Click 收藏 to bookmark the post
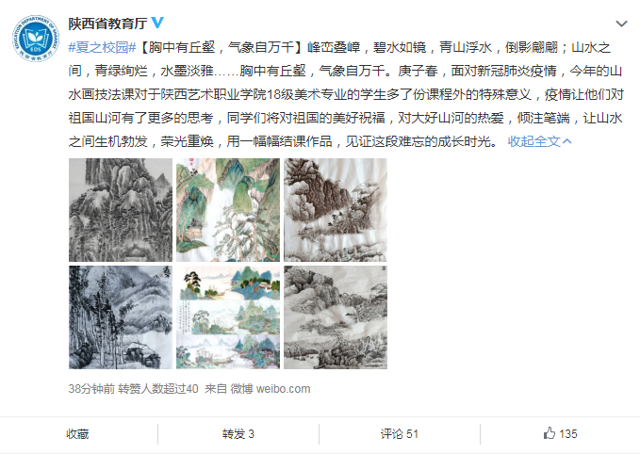This screenshot has height=454, width=640. (x=77, y=433)
